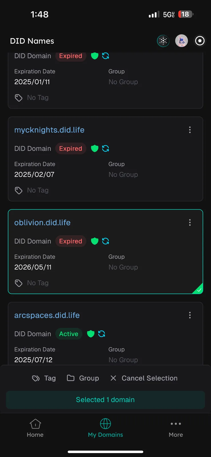Click the Group button in selection bar
This screenshot has height=457, width=211.
[83, 378]
